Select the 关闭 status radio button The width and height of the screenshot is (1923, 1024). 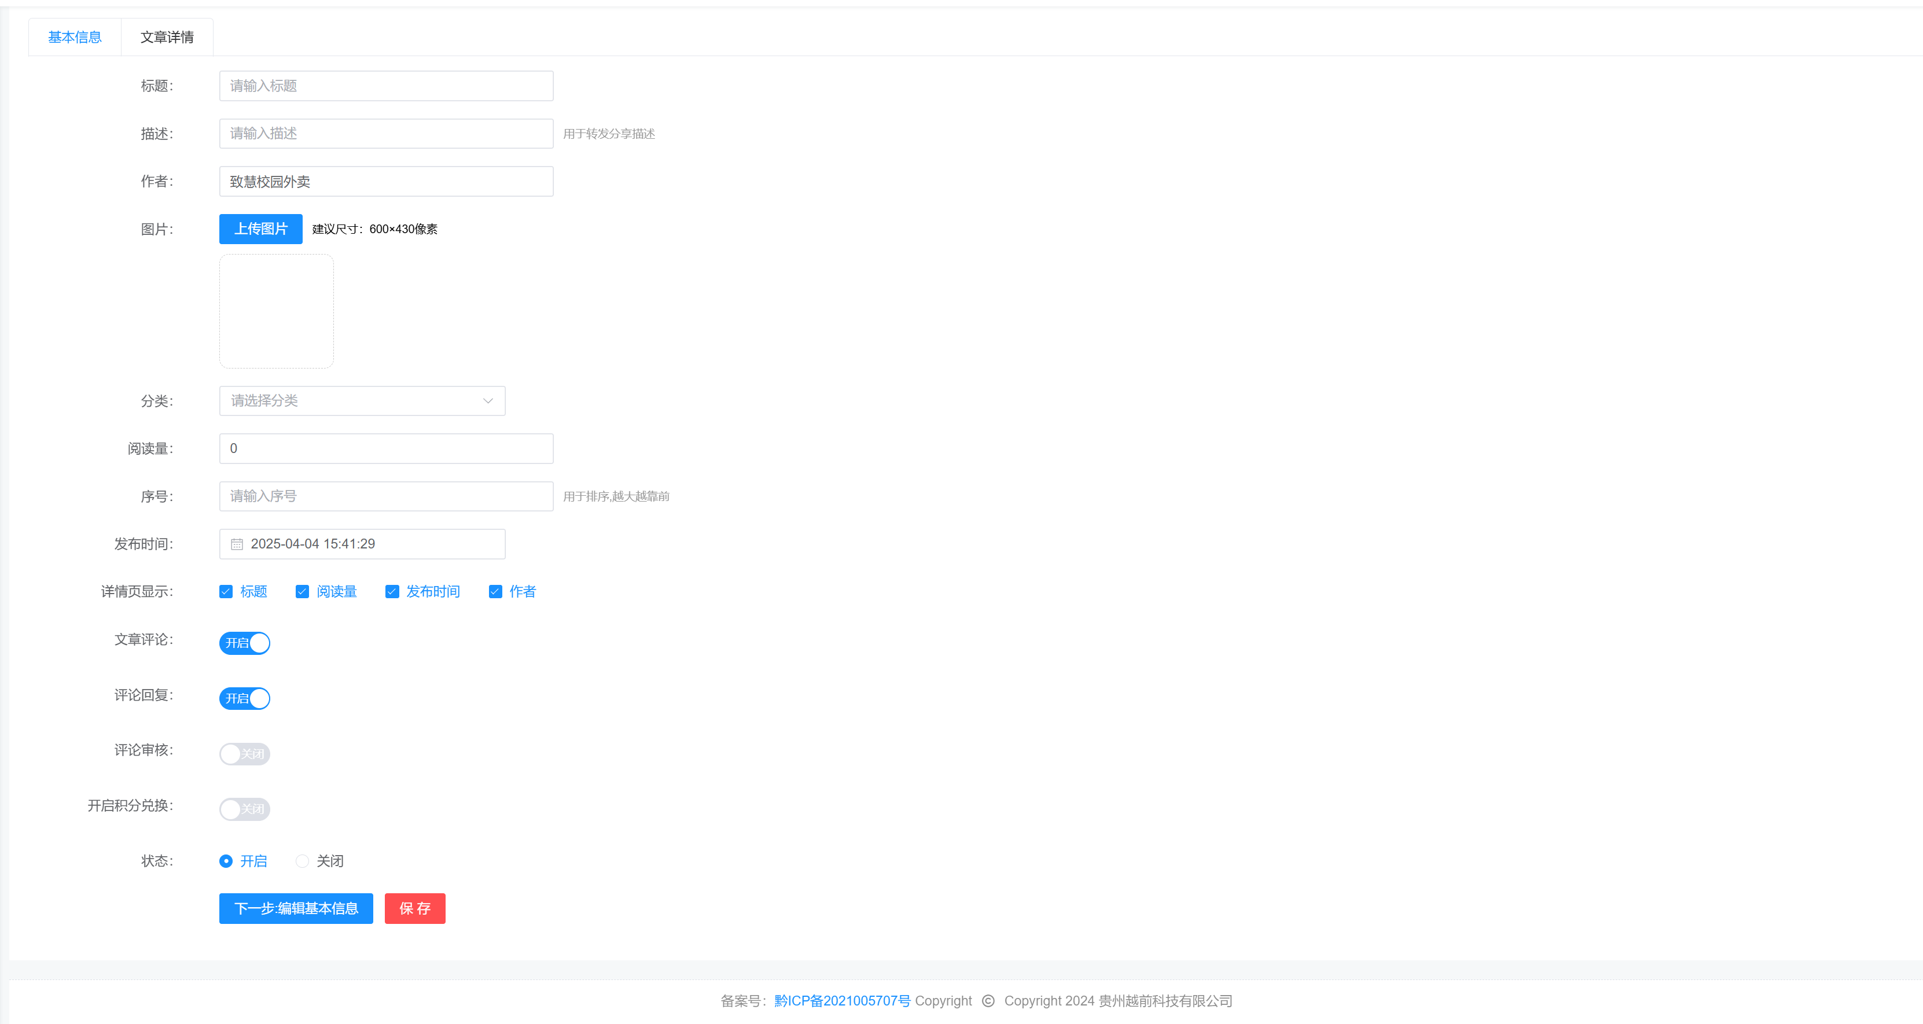[x=302, y=861]
